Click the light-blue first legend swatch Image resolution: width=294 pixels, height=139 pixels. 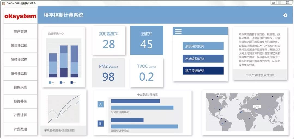[50, 82]
